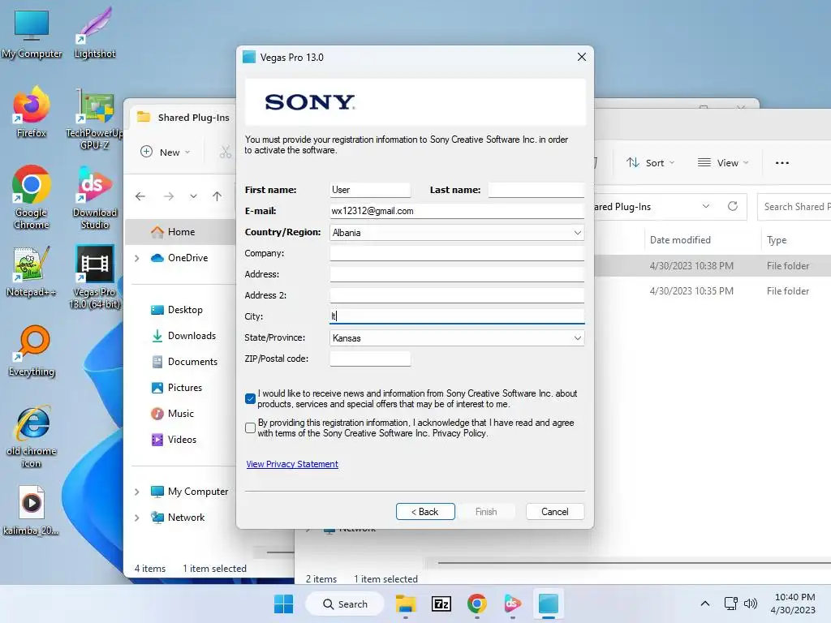Open recent locations chevron in Explorer
This screenshot has width=831, height=623.
tap(193, 196)
